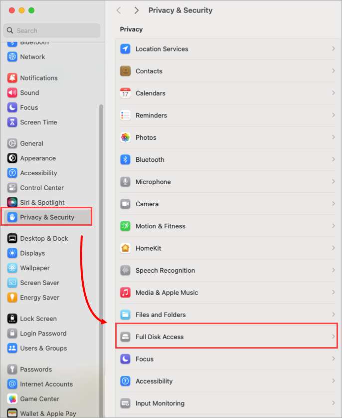Screen dimensions: 342x418
Task: Click the Search field in sidebar
Action: (52, 30)
